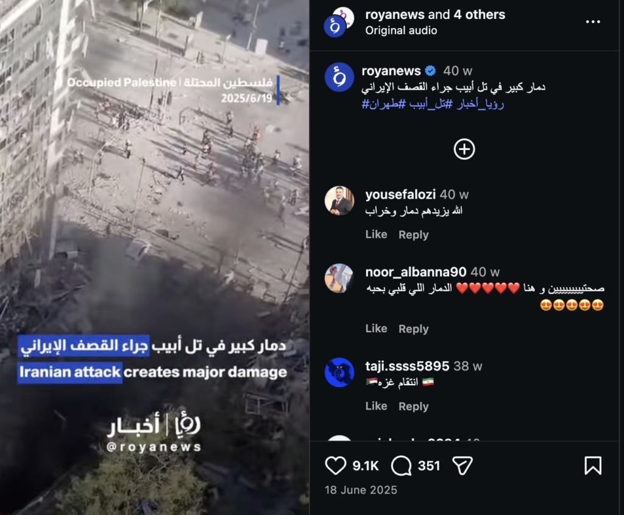
Task: Open comments via the speech bubble icon
Action: 401,465
